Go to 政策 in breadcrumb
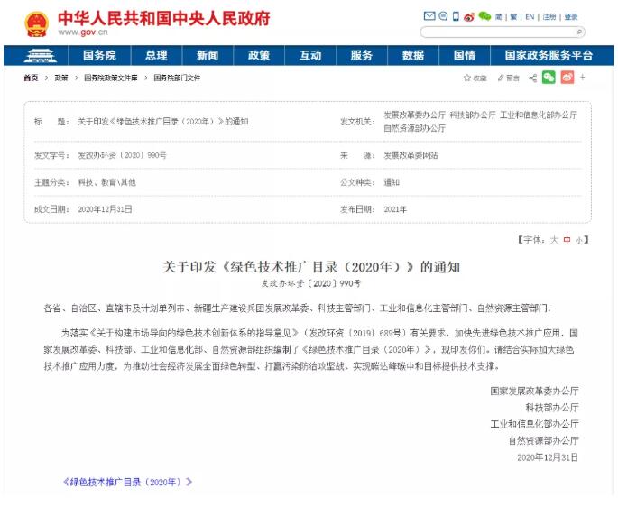The width and height of the screenshot is (618, 516). pos(61,78)
